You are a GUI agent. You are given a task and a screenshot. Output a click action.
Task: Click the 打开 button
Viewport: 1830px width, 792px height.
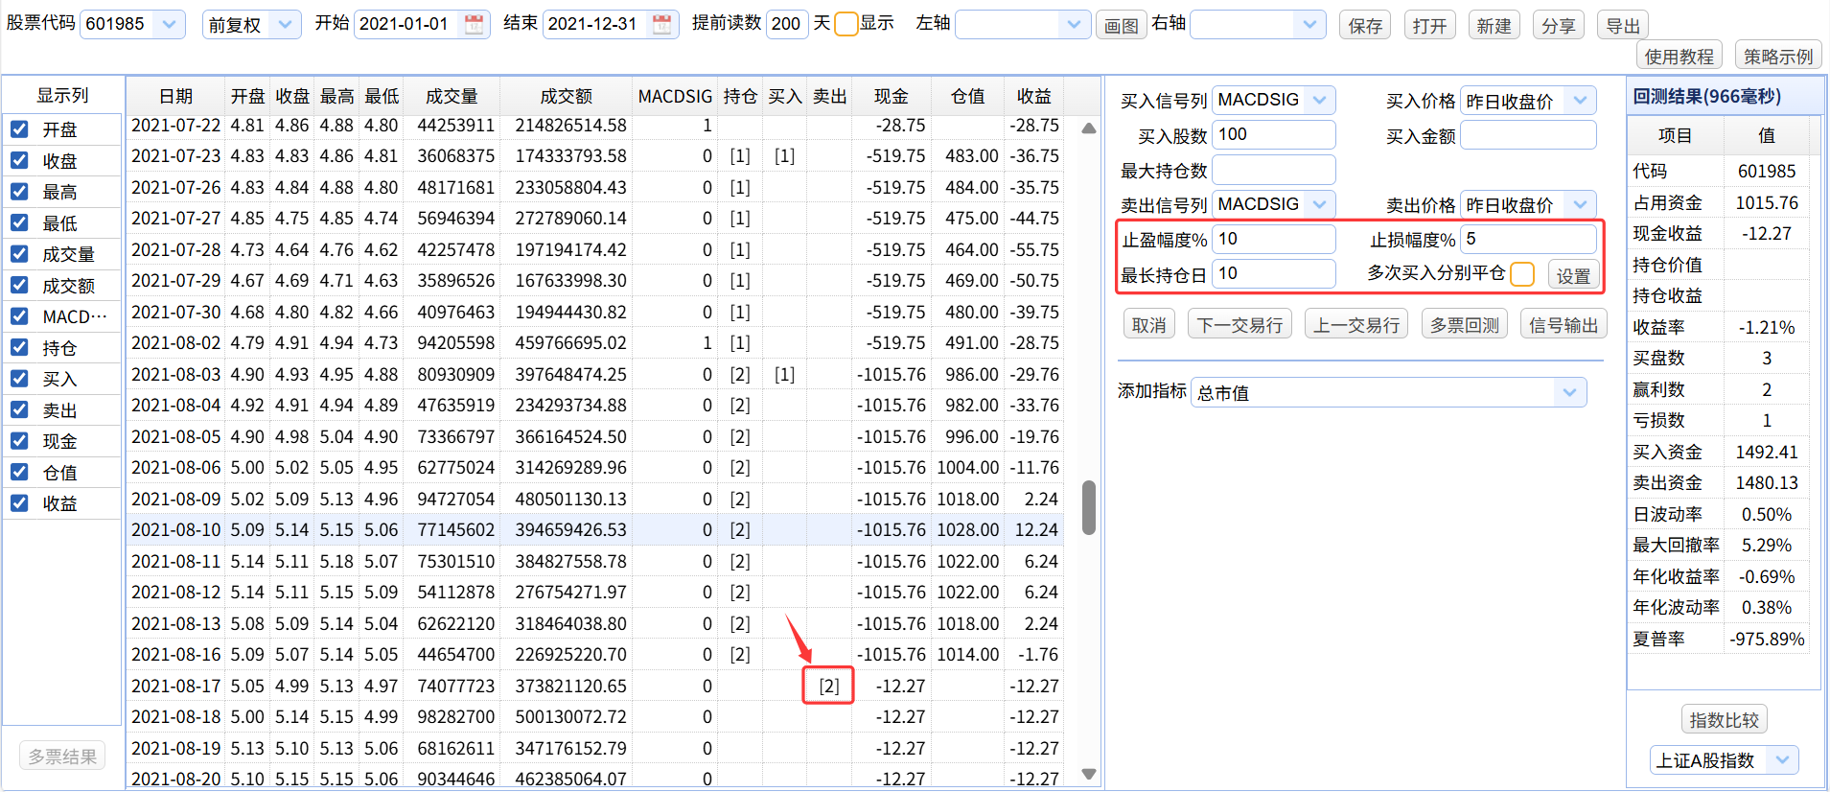1429,26
